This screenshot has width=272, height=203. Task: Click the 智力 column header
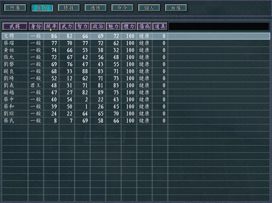pyautogui.click(x=82, y=26)
